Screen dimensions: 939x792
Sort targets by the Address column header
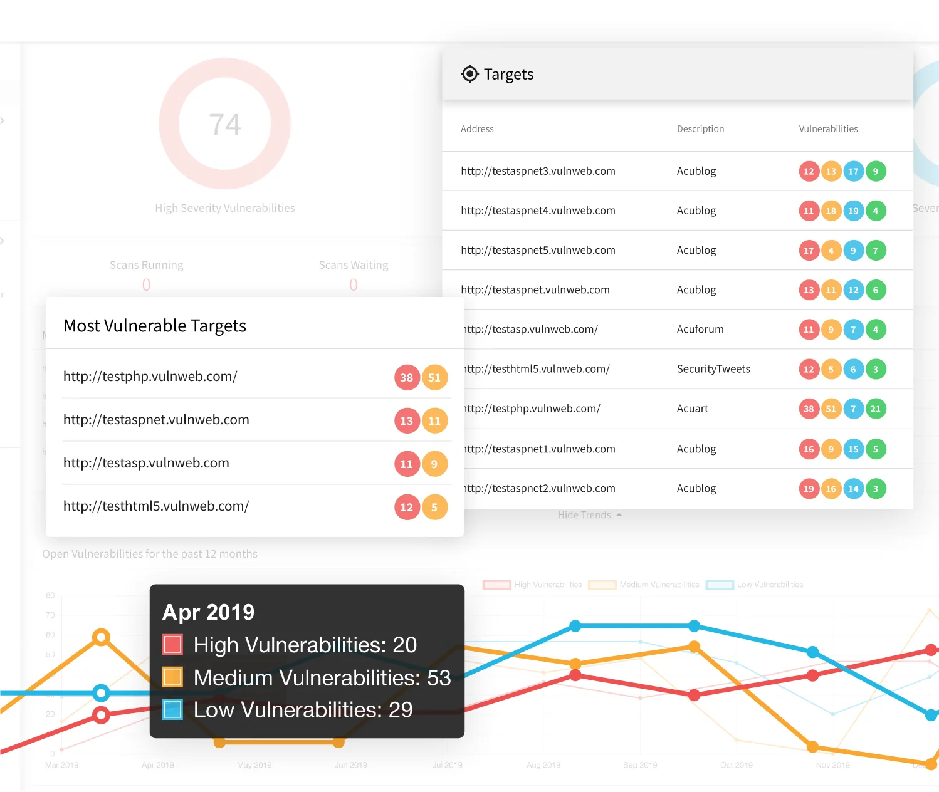pos(477,128)
